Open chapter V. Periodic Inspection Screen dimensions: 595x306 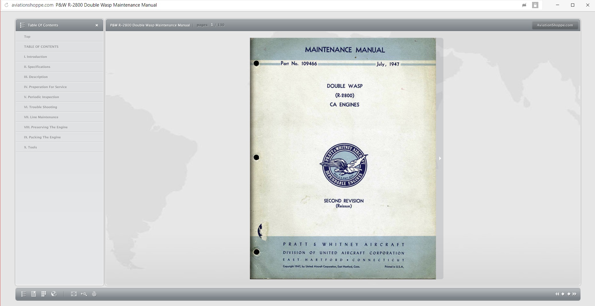click(x=59, y=97)
